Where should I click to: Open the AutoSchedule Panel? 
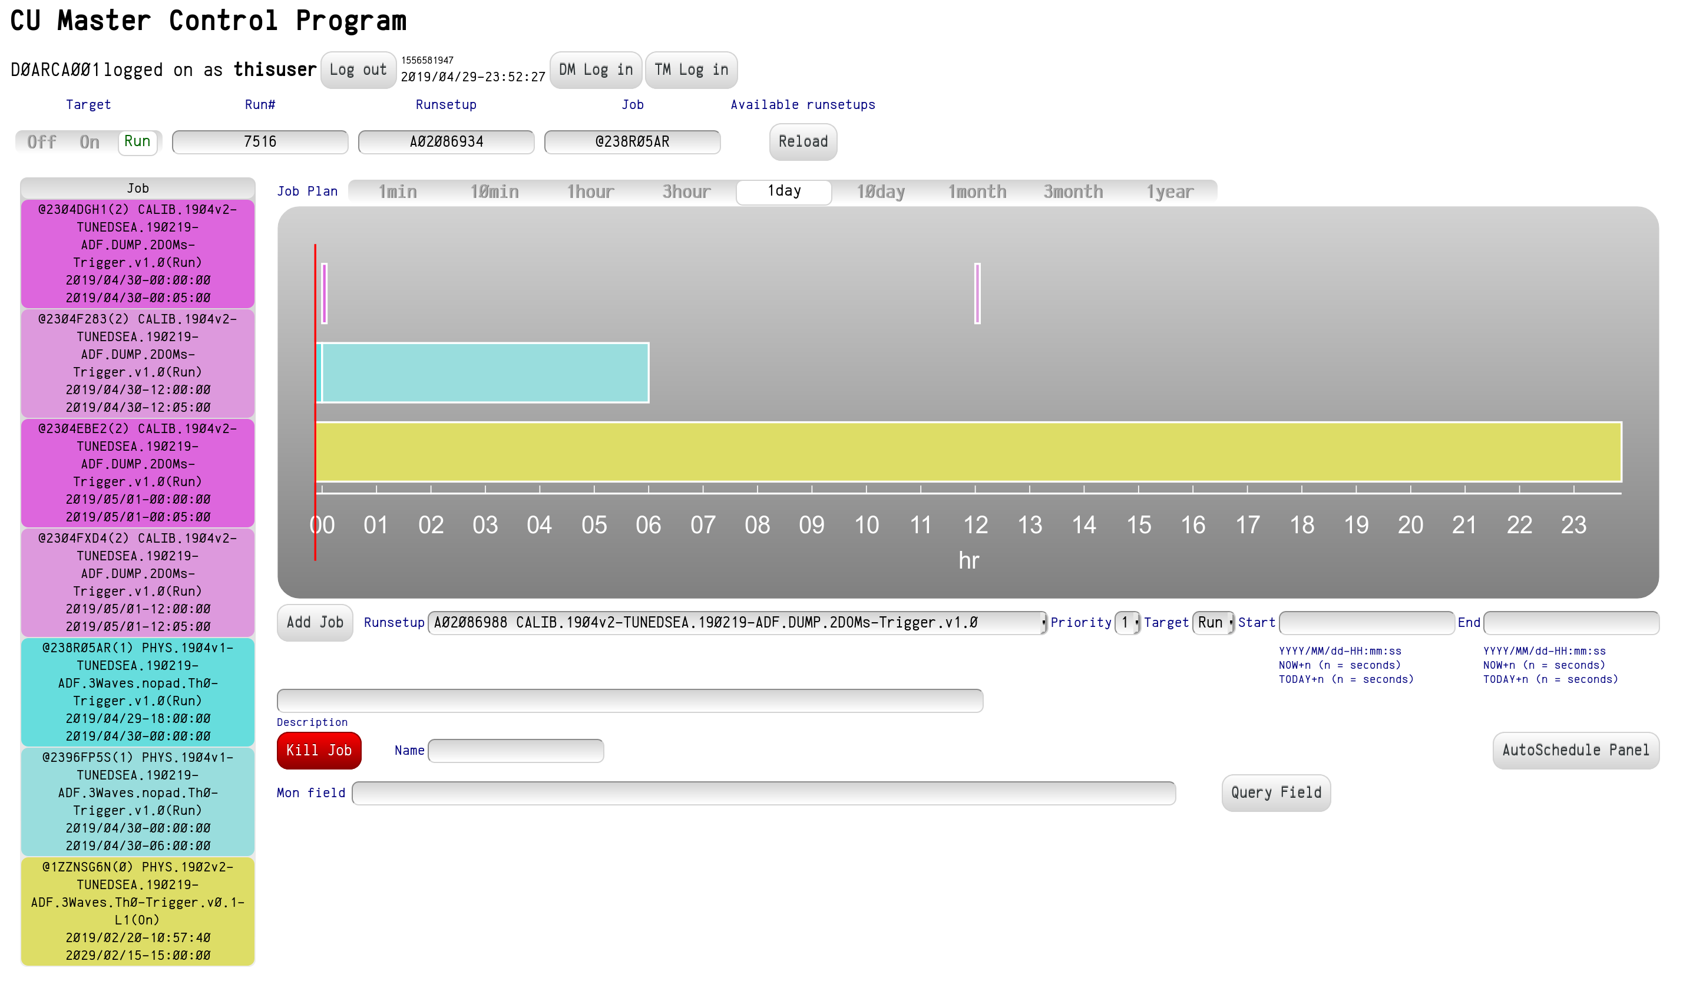point(1575,750)
